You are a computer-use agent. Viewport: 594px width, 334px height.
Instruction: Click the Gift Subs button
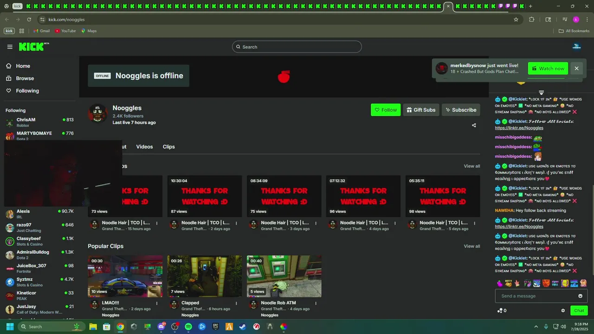421,110
